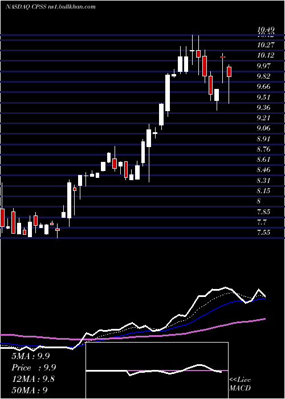The width and height of the screenshot is (285, 399).
Task: Select the 9.82 price axis value
Action: click(x=264, y=76)
